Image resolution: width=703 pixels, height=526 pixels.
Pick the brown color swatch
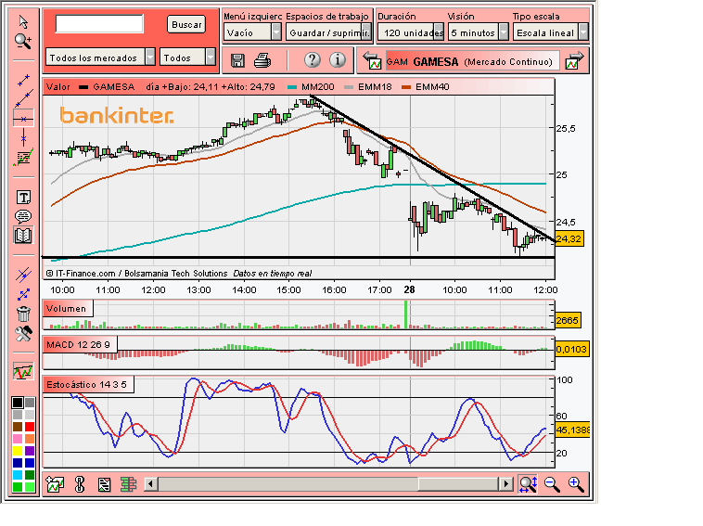click(18, 426)
